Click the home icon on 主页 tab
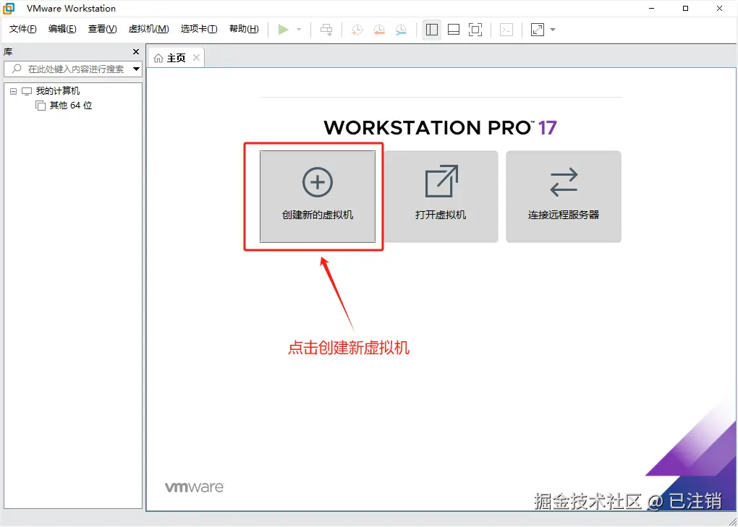The width and height of the screenshot is (738, 527). coord(158,58)
